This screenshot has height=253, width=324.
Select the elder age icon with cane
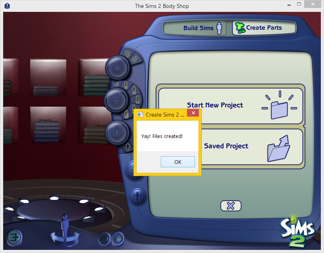click(x=126, y=114)
